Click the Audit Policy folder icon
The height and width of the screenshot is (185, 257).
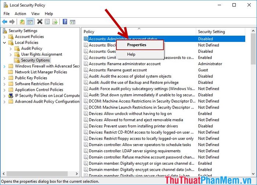(x=17, y=49)
